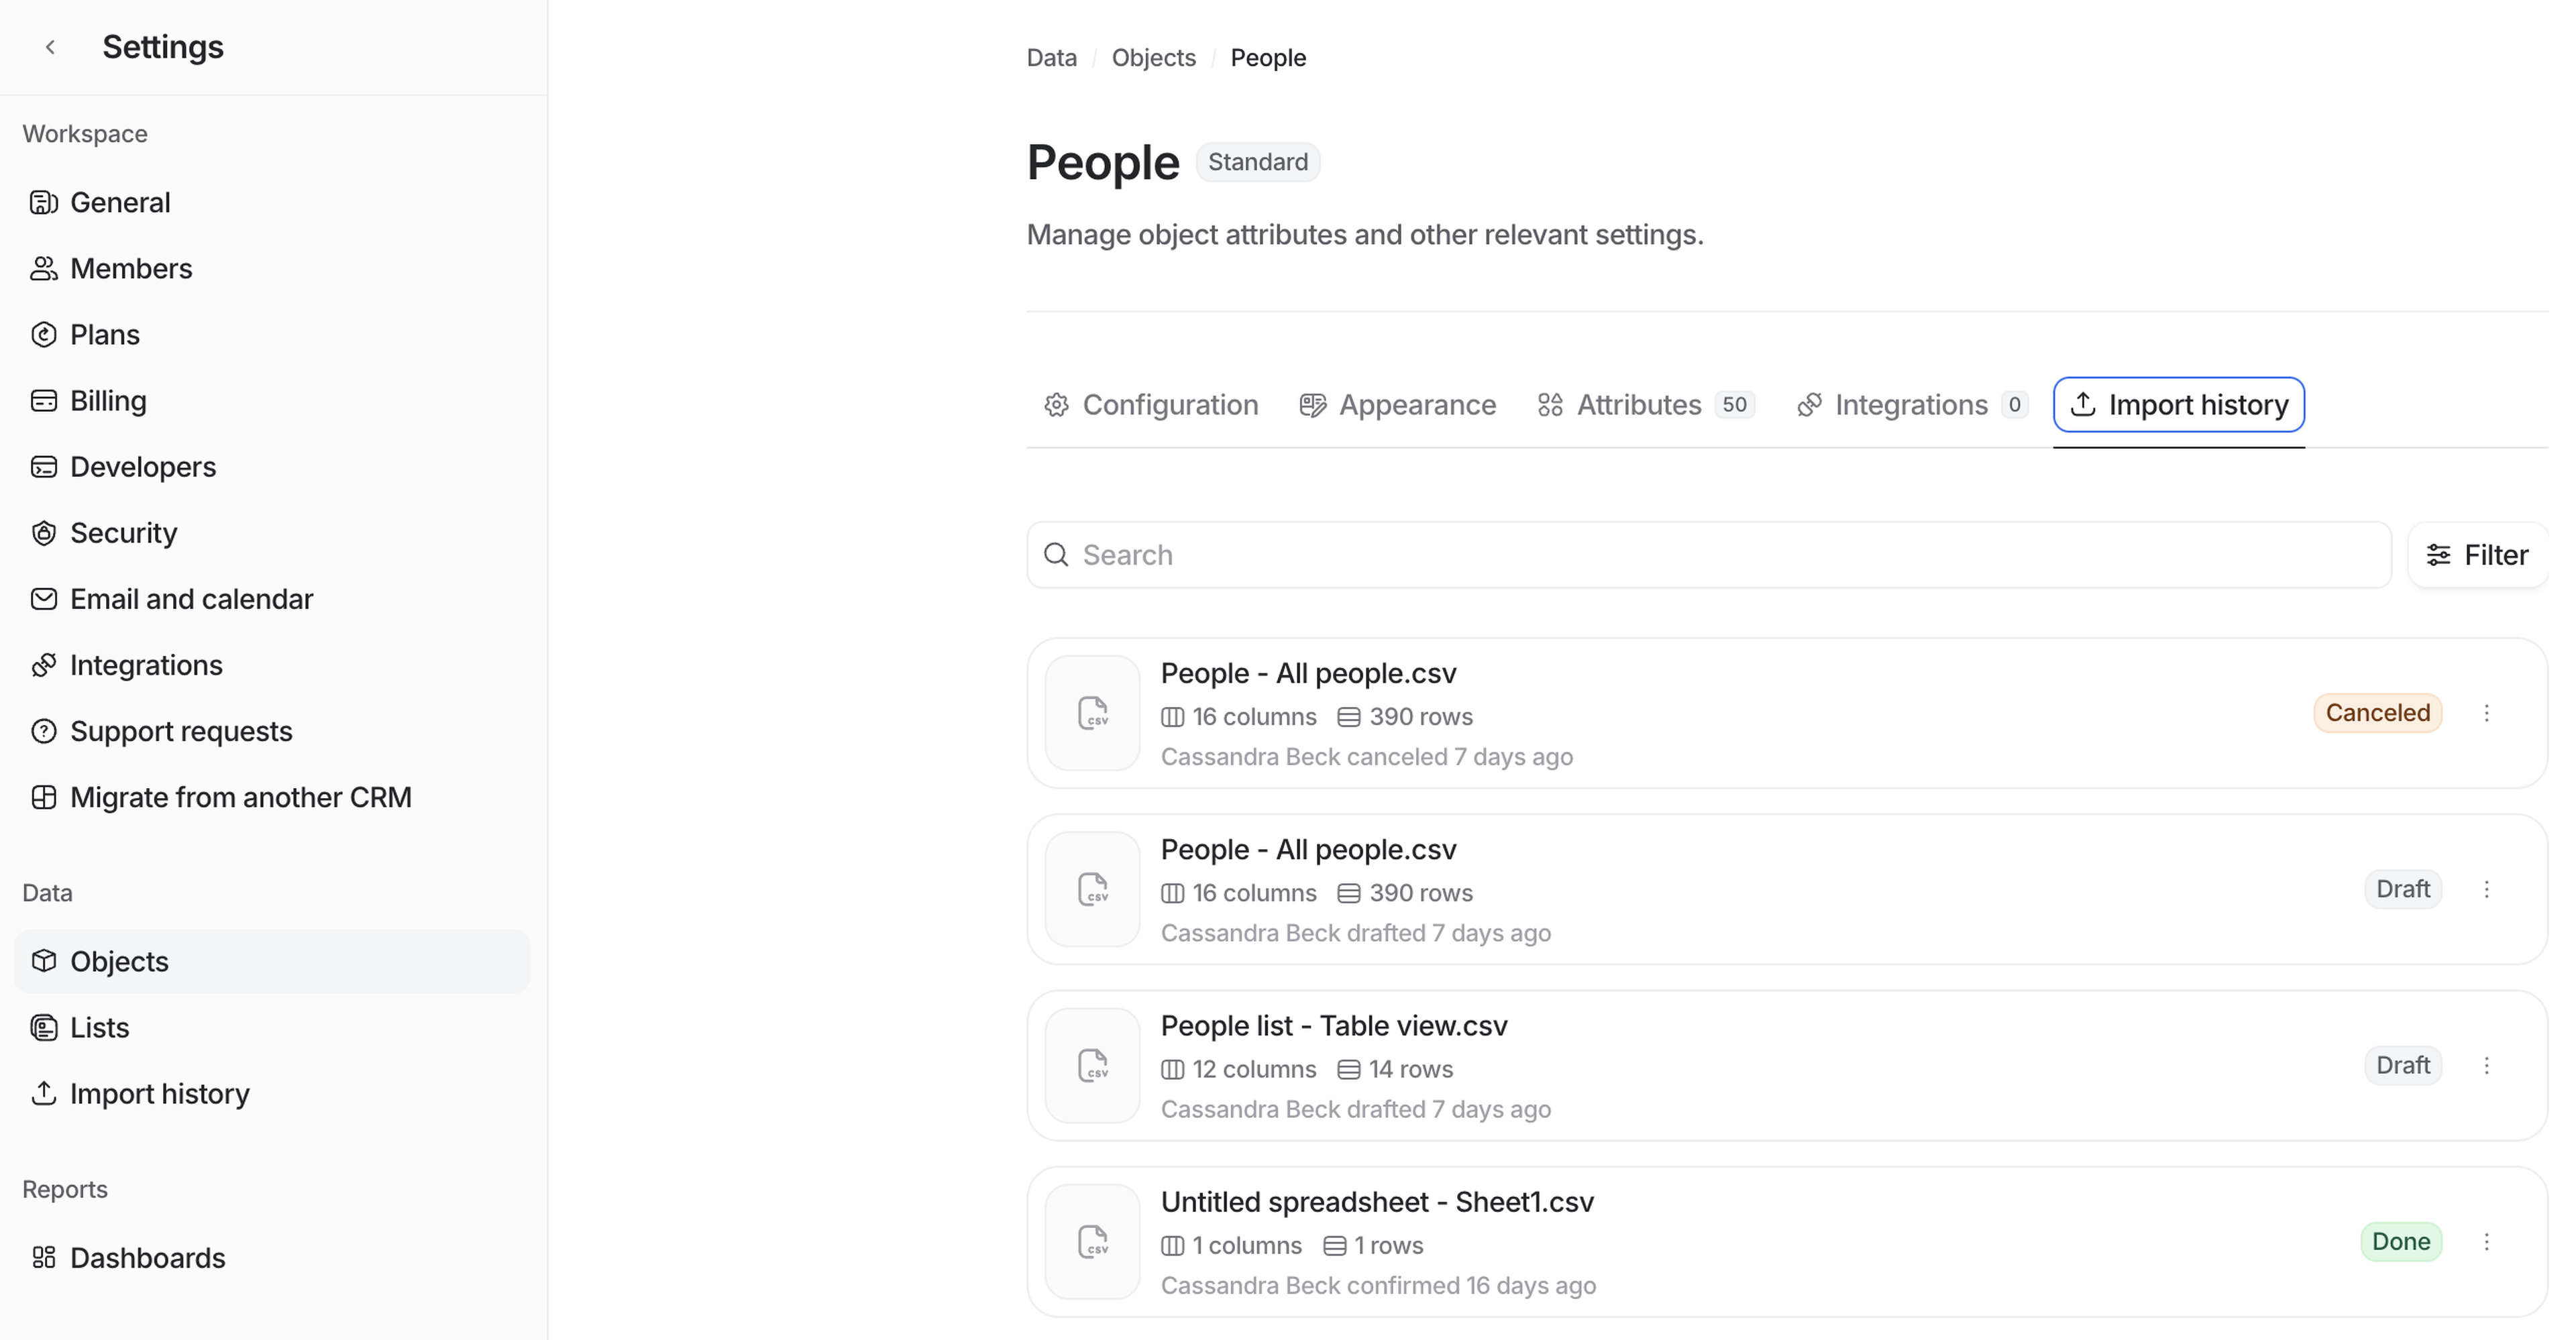The height and width of the screenshot is (1340, 2576).
Task: Open options menu for the Canceled import
Action: 2486,713
